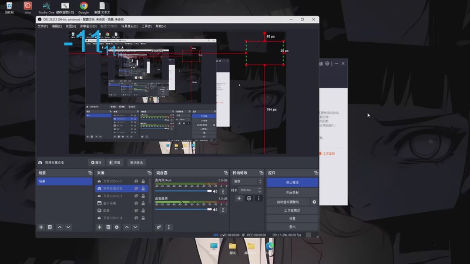
Task: Open the Studio One desktop shortcut
Action: tap(46, 8)
